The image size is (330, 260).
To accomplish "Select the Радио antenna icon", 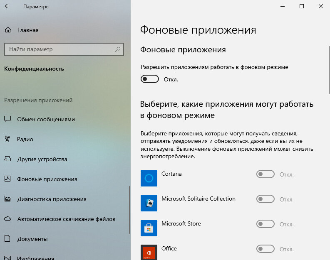I will [x=7, y=139].
